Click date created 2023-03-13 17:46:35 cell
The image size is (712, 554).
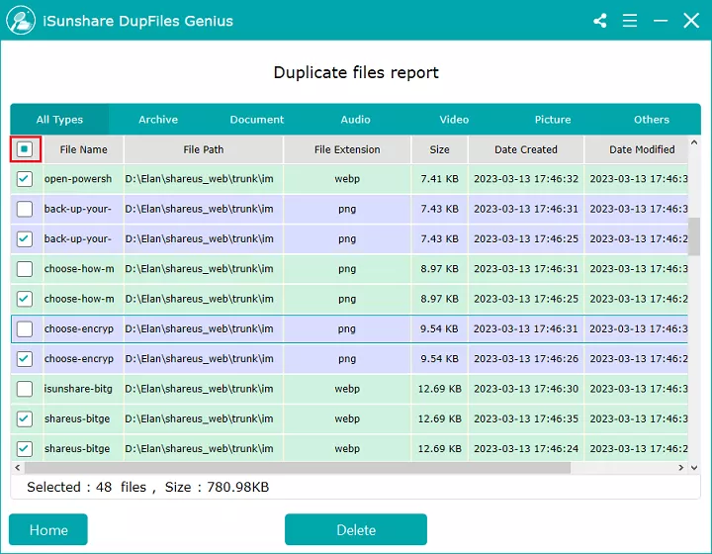pos(526,418)
